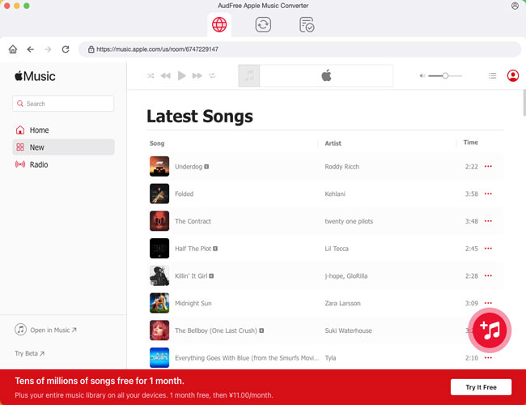The image size is (526, 405).
Task: Focus the Search field in sidebar
Action: click(x=63, y=104)
